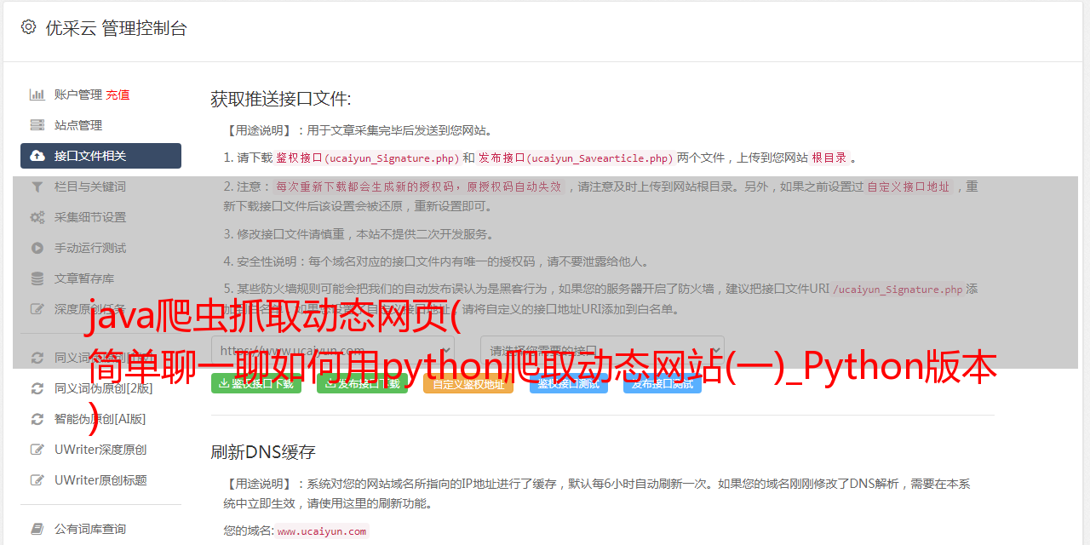The height and width of the screenshot is (545, 1090).
Task: Click the server icon next to 站点管理
Action: pyautogui.click(x=37, y=125)
